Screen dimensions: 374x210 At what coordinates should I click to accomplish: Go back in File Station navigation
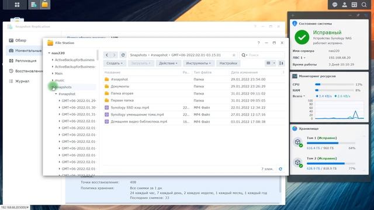tap(107, 55)
